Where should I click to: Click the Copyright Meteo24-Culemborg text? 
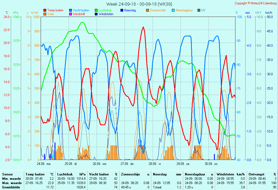click(x=255, y=3)
